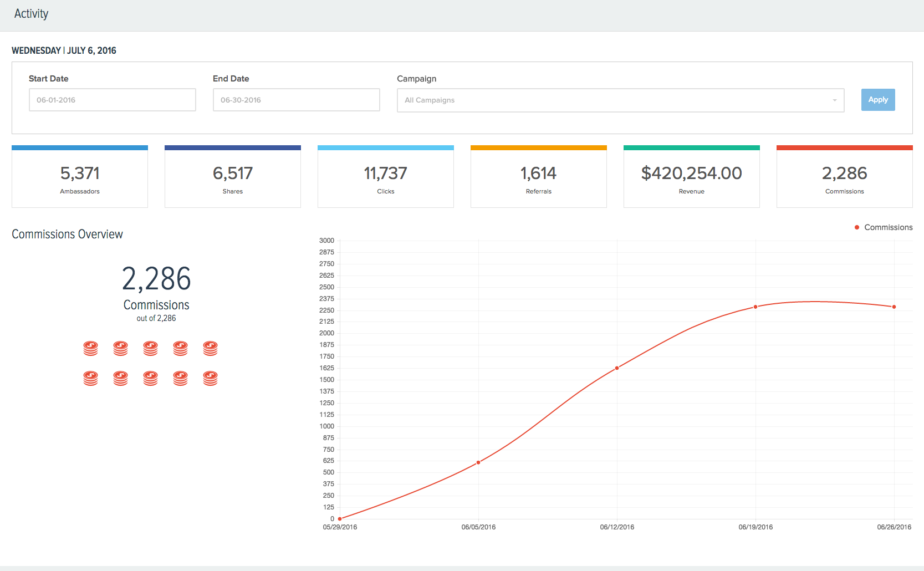Screen dimensions: 924x571
Task: Toggle the Shares metric card
Action: coord(232,176)
